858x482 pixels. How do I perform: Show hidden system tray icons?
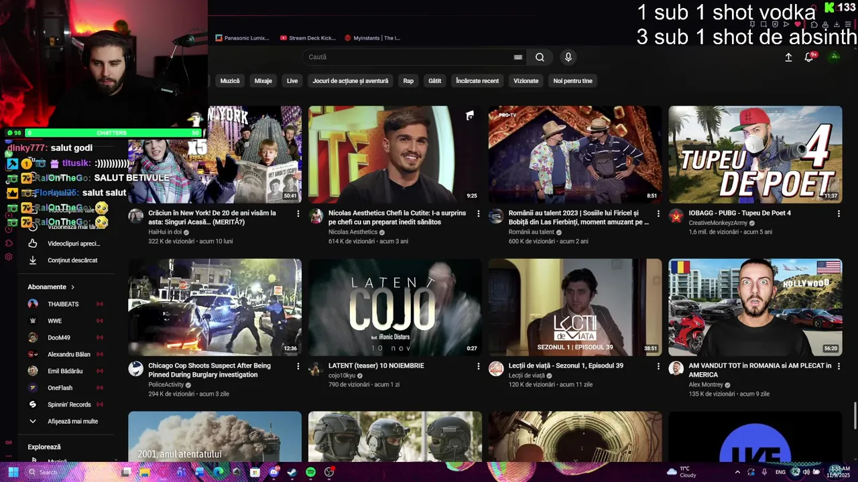738,472
